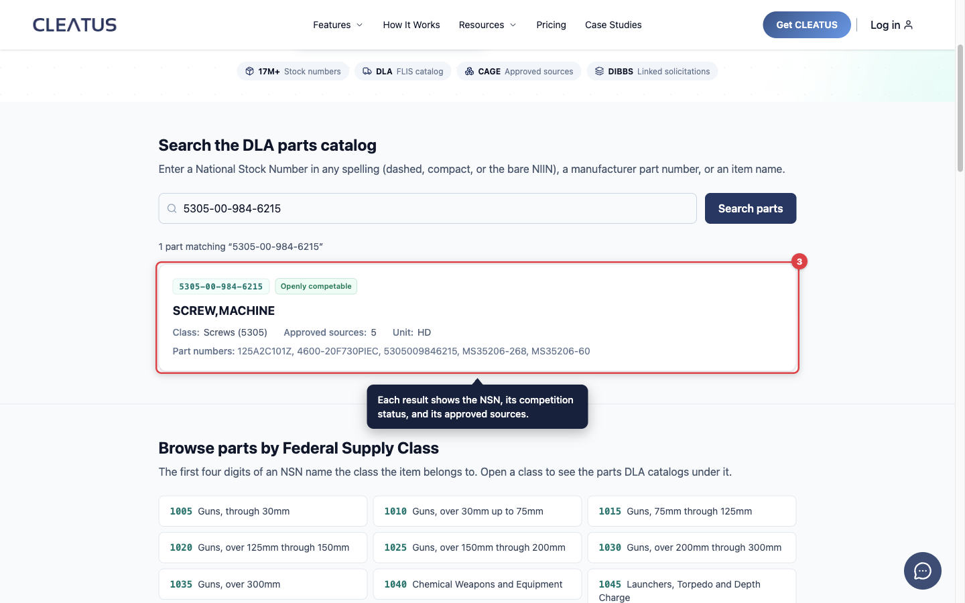Open class 1035 Guns, over 300mm
This screenshot has height=603, width=965.
click(x=263, y=584)
